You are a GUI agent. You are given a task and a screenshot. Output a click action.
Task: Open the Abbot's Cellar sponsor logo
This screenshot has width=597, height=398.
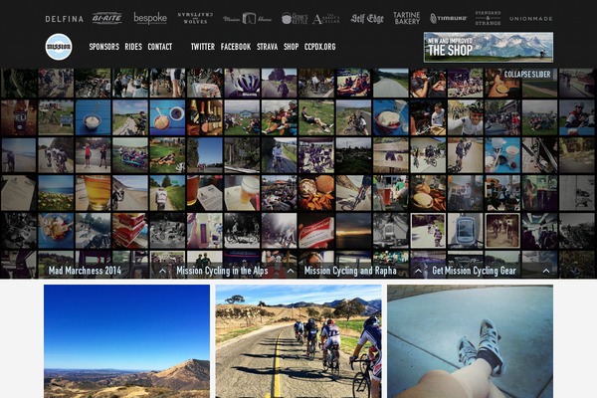326,19
